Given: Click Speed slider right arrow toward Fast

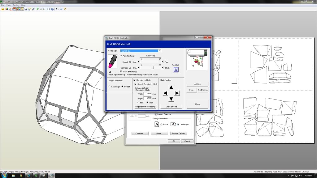Looking at the screenshot, I should [163, 62].
